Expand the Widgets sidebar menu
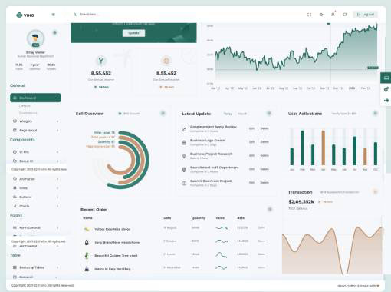Viewport: 391px width, 292px height. [x=35, y=121]
